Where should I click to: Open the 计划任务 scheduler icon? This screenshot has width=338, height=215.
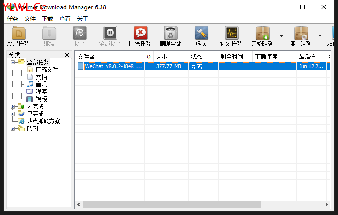(231, 33)
